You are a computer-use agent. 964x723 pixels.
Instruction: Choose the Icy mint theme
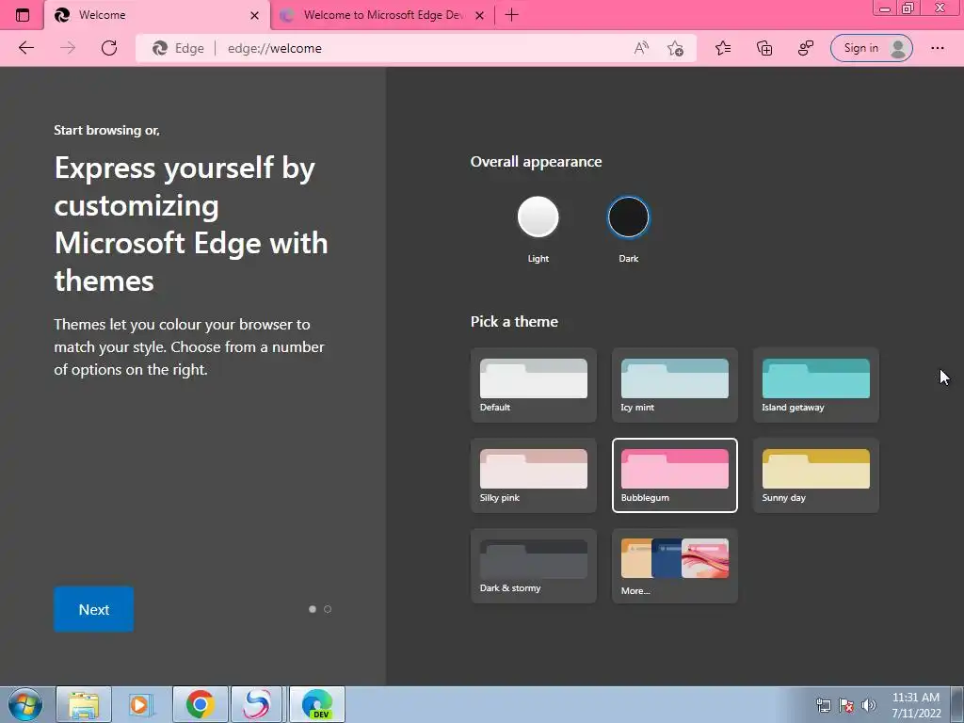[x=674, y=385]
